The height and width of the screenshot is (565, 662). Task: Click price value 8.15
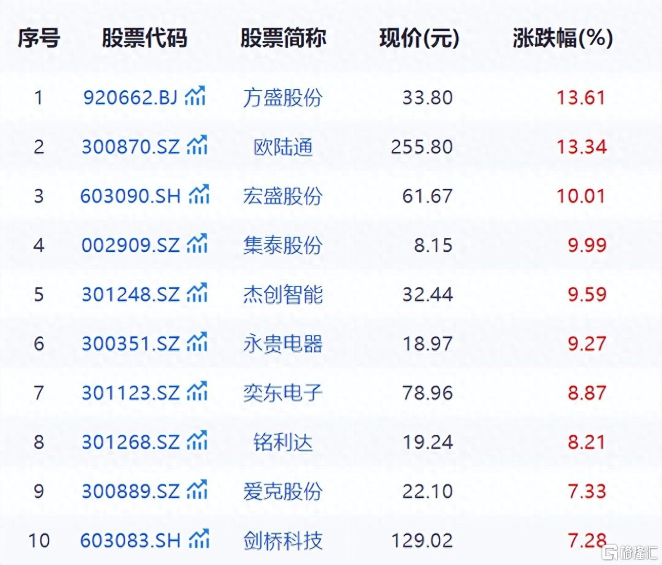[434, 246]
